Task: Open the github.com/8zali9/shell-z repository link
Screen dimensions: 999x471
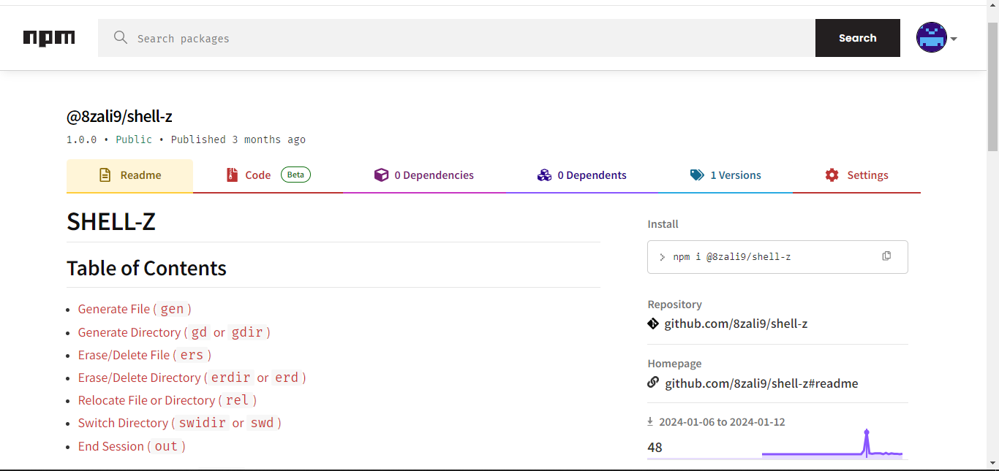Action: 735,323
